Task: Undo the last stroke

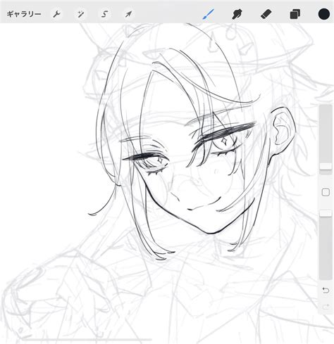Action: coord(326,291)
